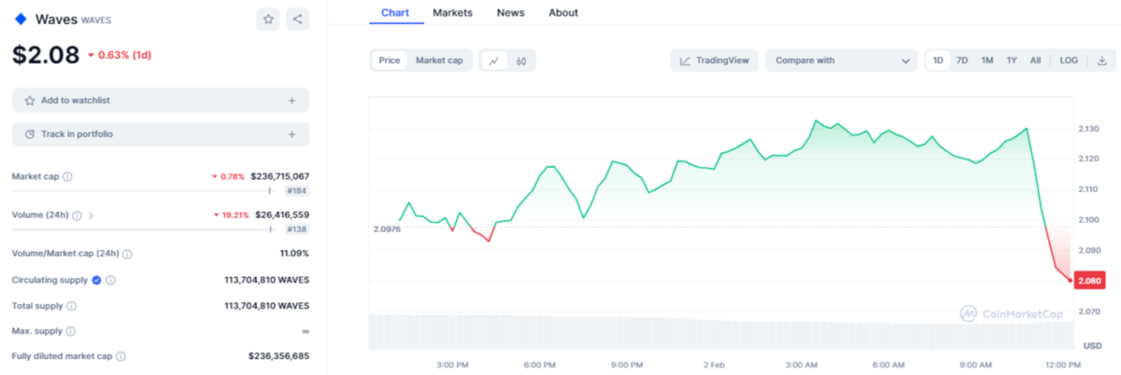This screenshot has width=1121, height=375.
Task: Select the Price chart toggle
Action: coord(390,61)
